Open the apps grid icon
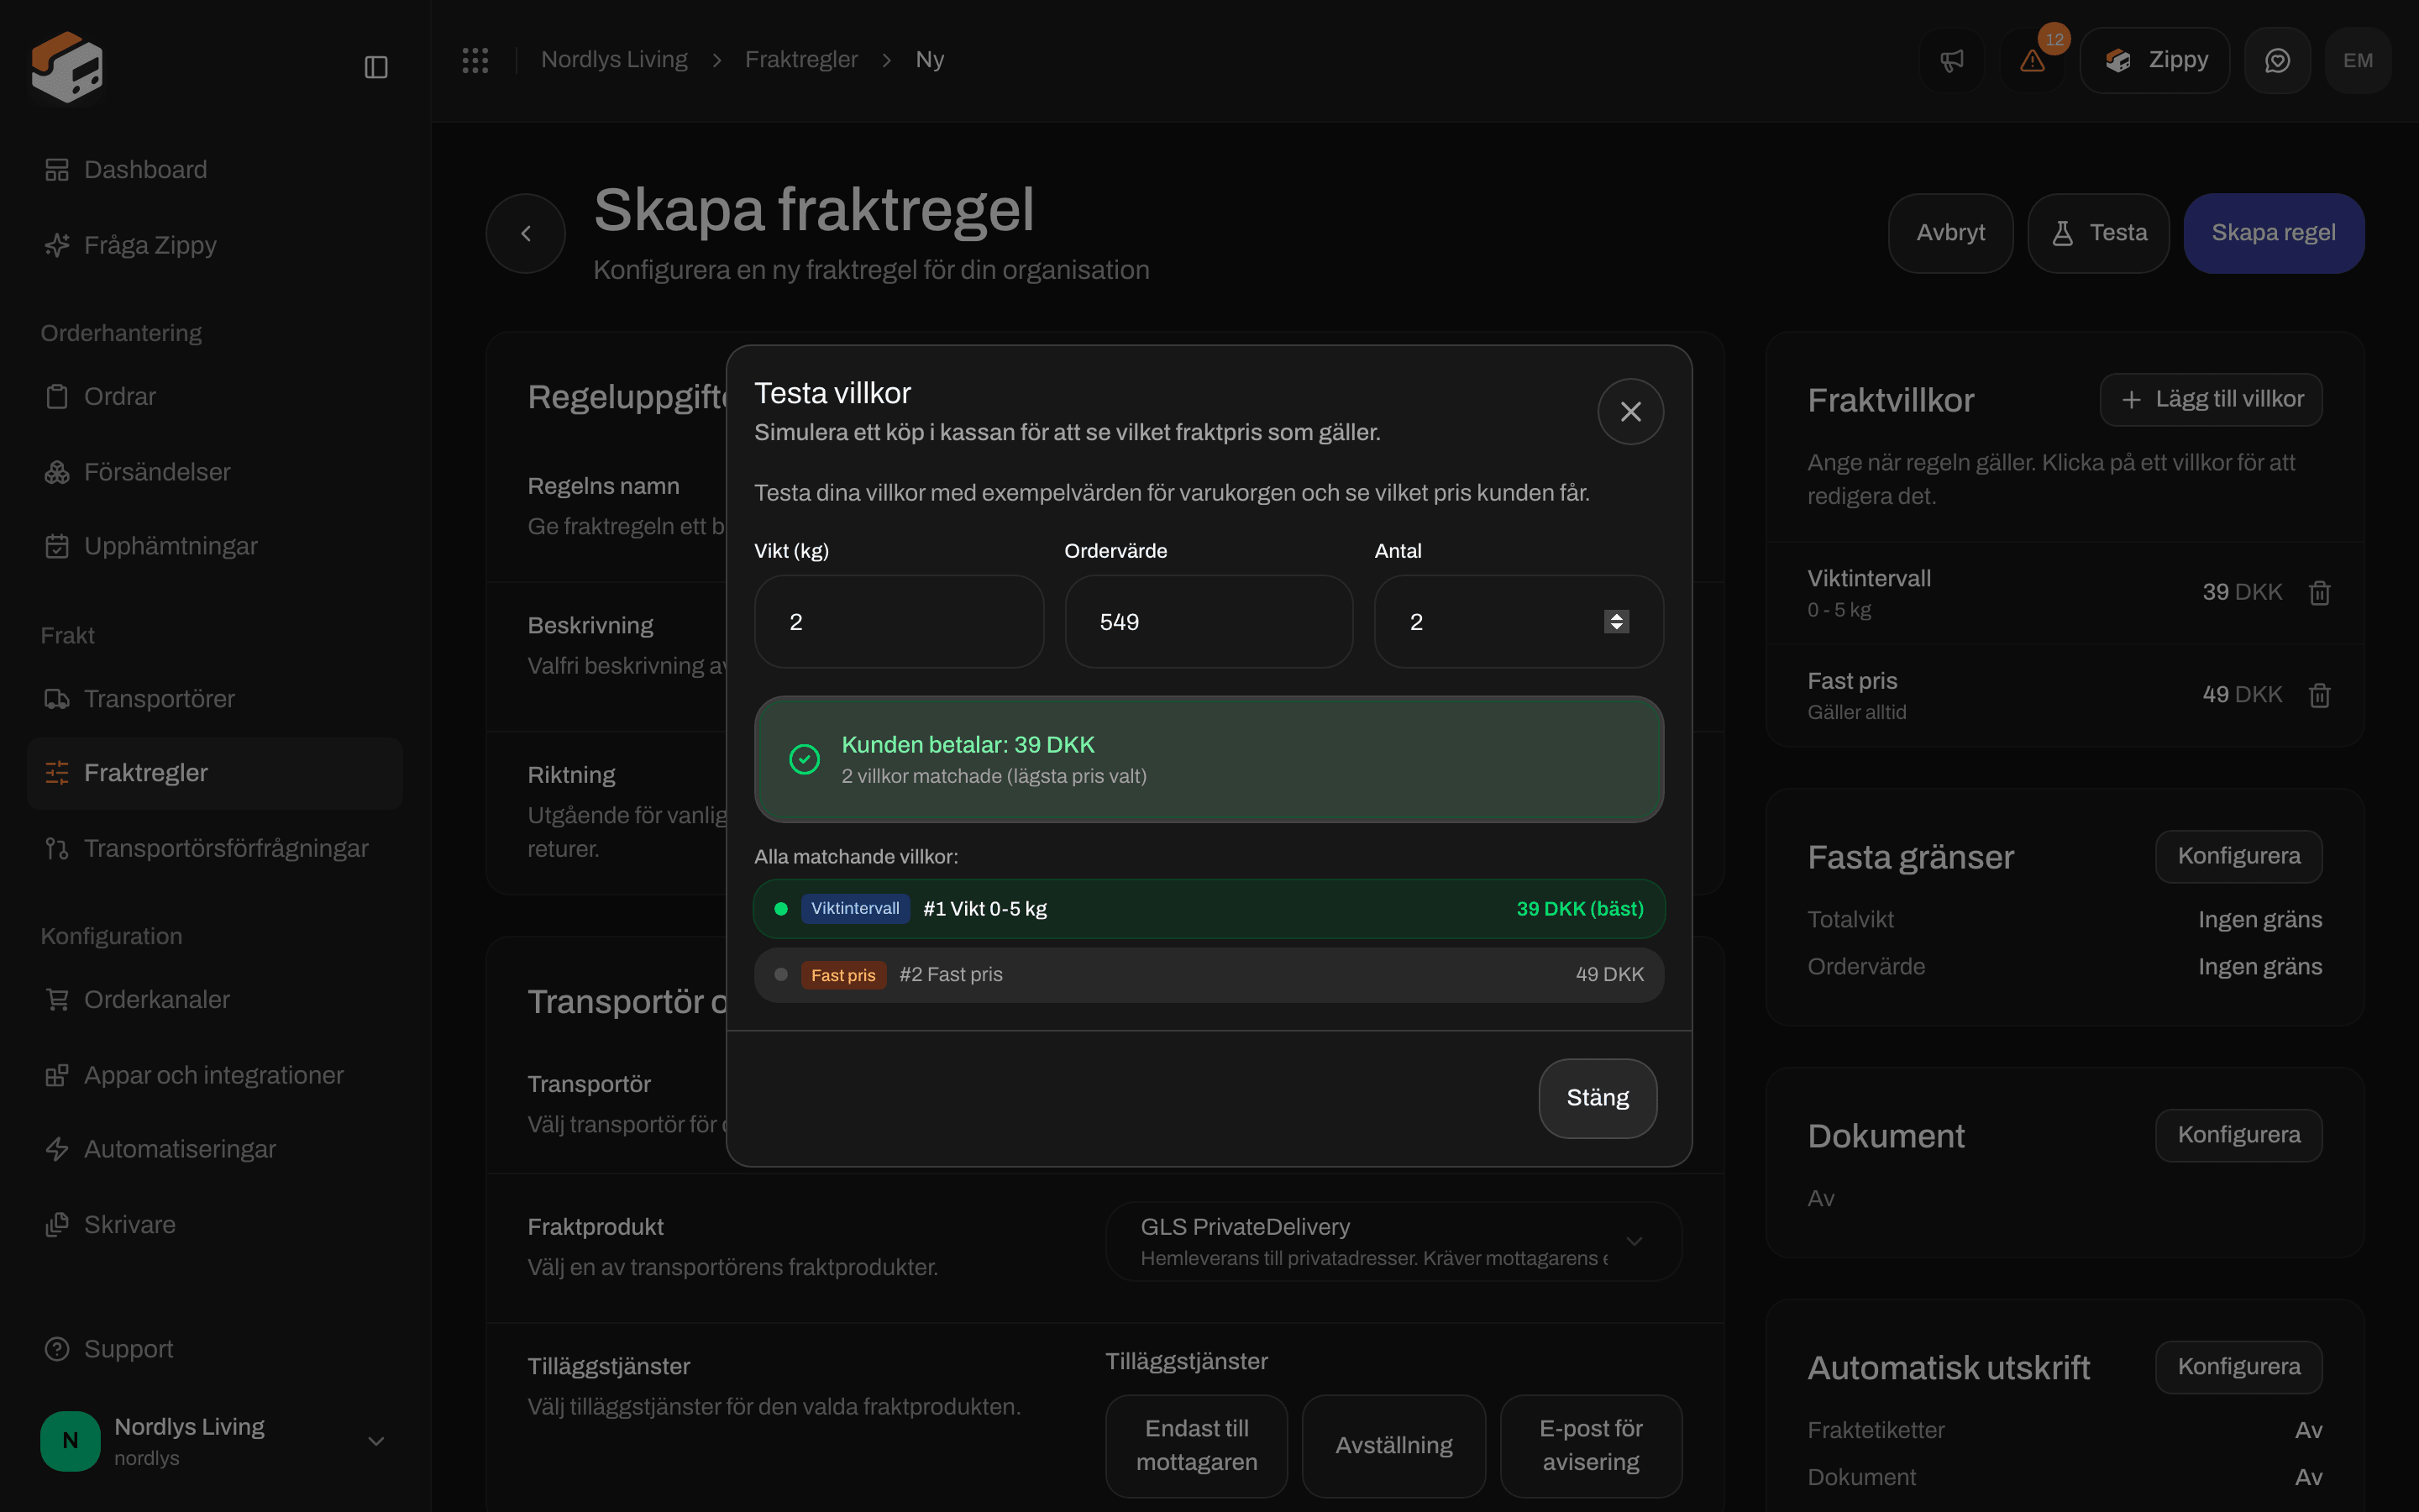 [475, 60]
